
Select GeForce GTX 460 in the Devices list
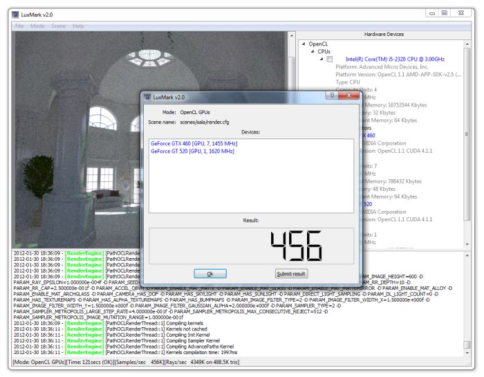pos(194,144)
